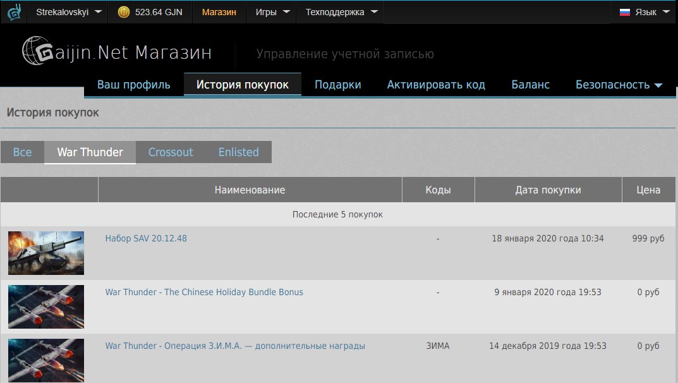Filter purchases by Все
This screenshot has height=383, width=678.
click(23, 152)
